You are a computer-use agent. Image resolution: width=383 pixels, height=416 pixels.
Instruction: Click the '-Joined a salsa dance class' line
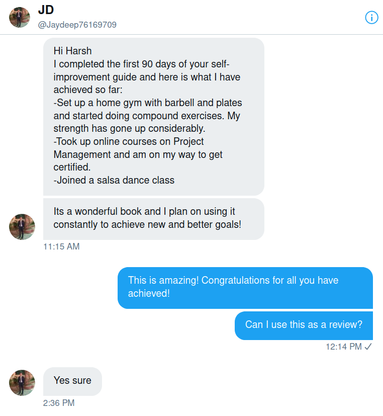coord(114,180)
